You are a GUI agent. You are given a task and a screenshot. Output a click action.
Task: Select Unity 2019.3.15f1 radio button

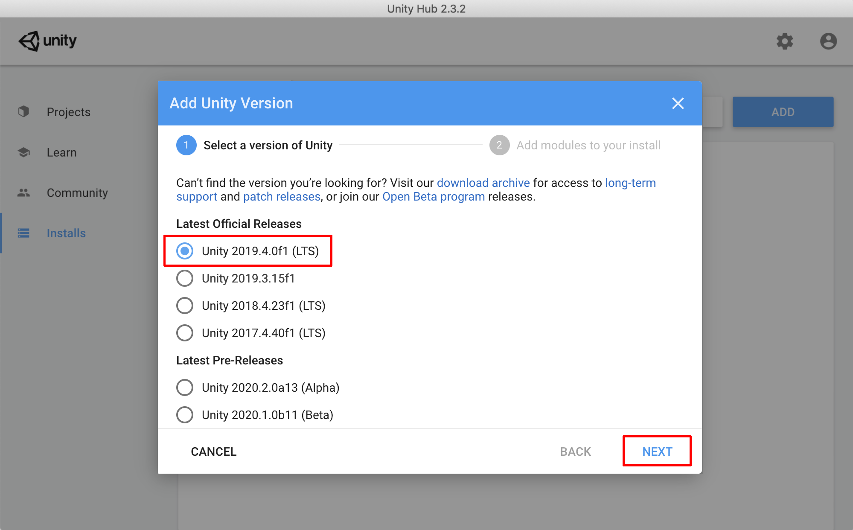pos(185,278)
